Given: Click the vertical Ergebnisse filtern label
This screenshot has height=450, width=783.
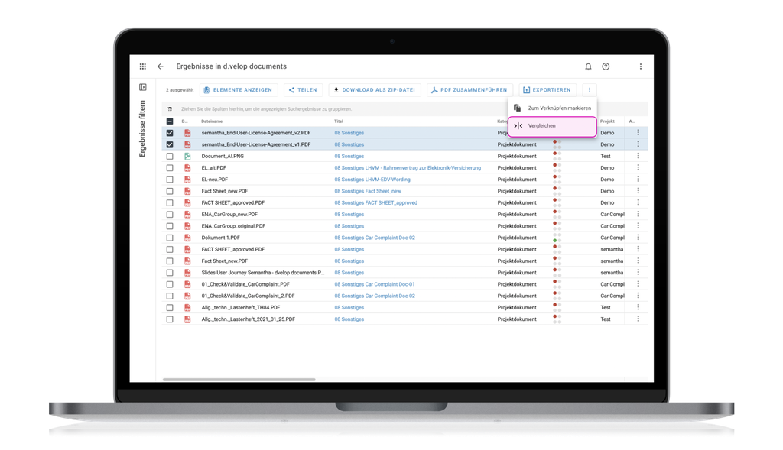Looking at the screenshot, I should pos(142,128).
